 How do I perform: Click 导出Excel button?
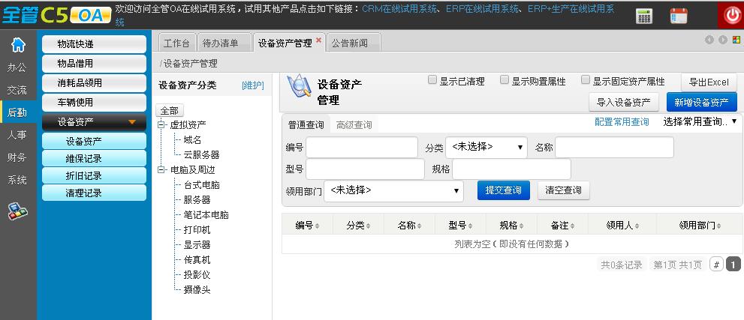709,82
